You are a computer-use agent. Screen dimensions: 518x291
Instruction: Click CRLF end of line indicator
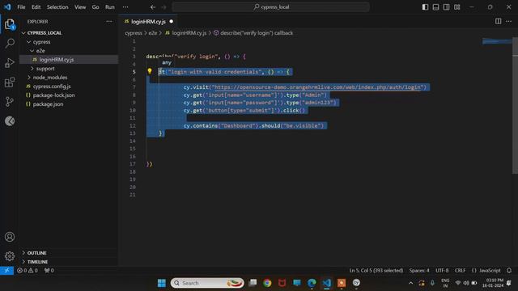pos(460,271)
